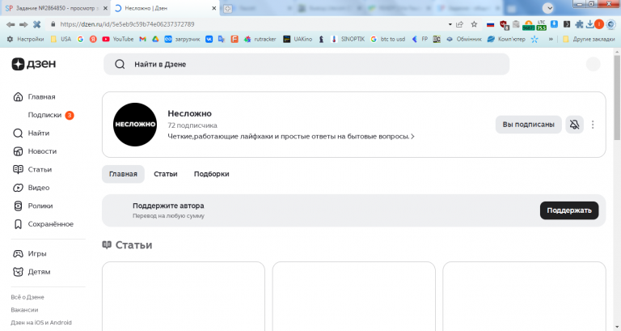621x331 pixels.
Task: Click the 72 подписчика text
Action: coord(192,125)
